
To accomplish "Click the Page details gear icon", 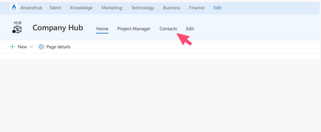I will (x=41, y=47).
